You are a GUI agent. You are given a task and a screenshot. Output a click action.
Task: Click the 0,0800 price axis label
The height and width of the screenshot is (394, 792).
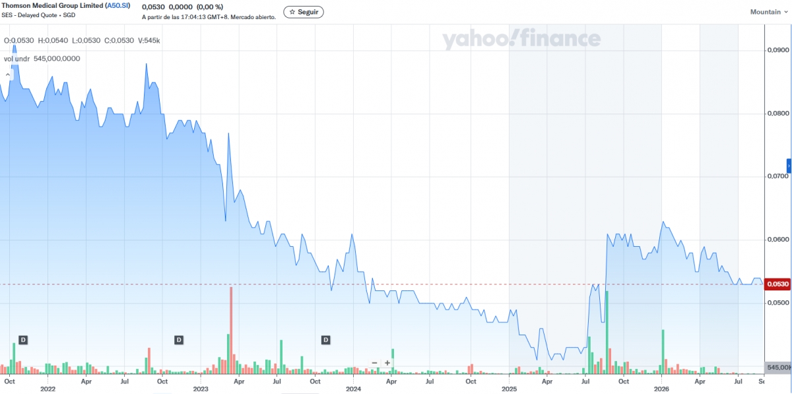[x=777, y=114]
